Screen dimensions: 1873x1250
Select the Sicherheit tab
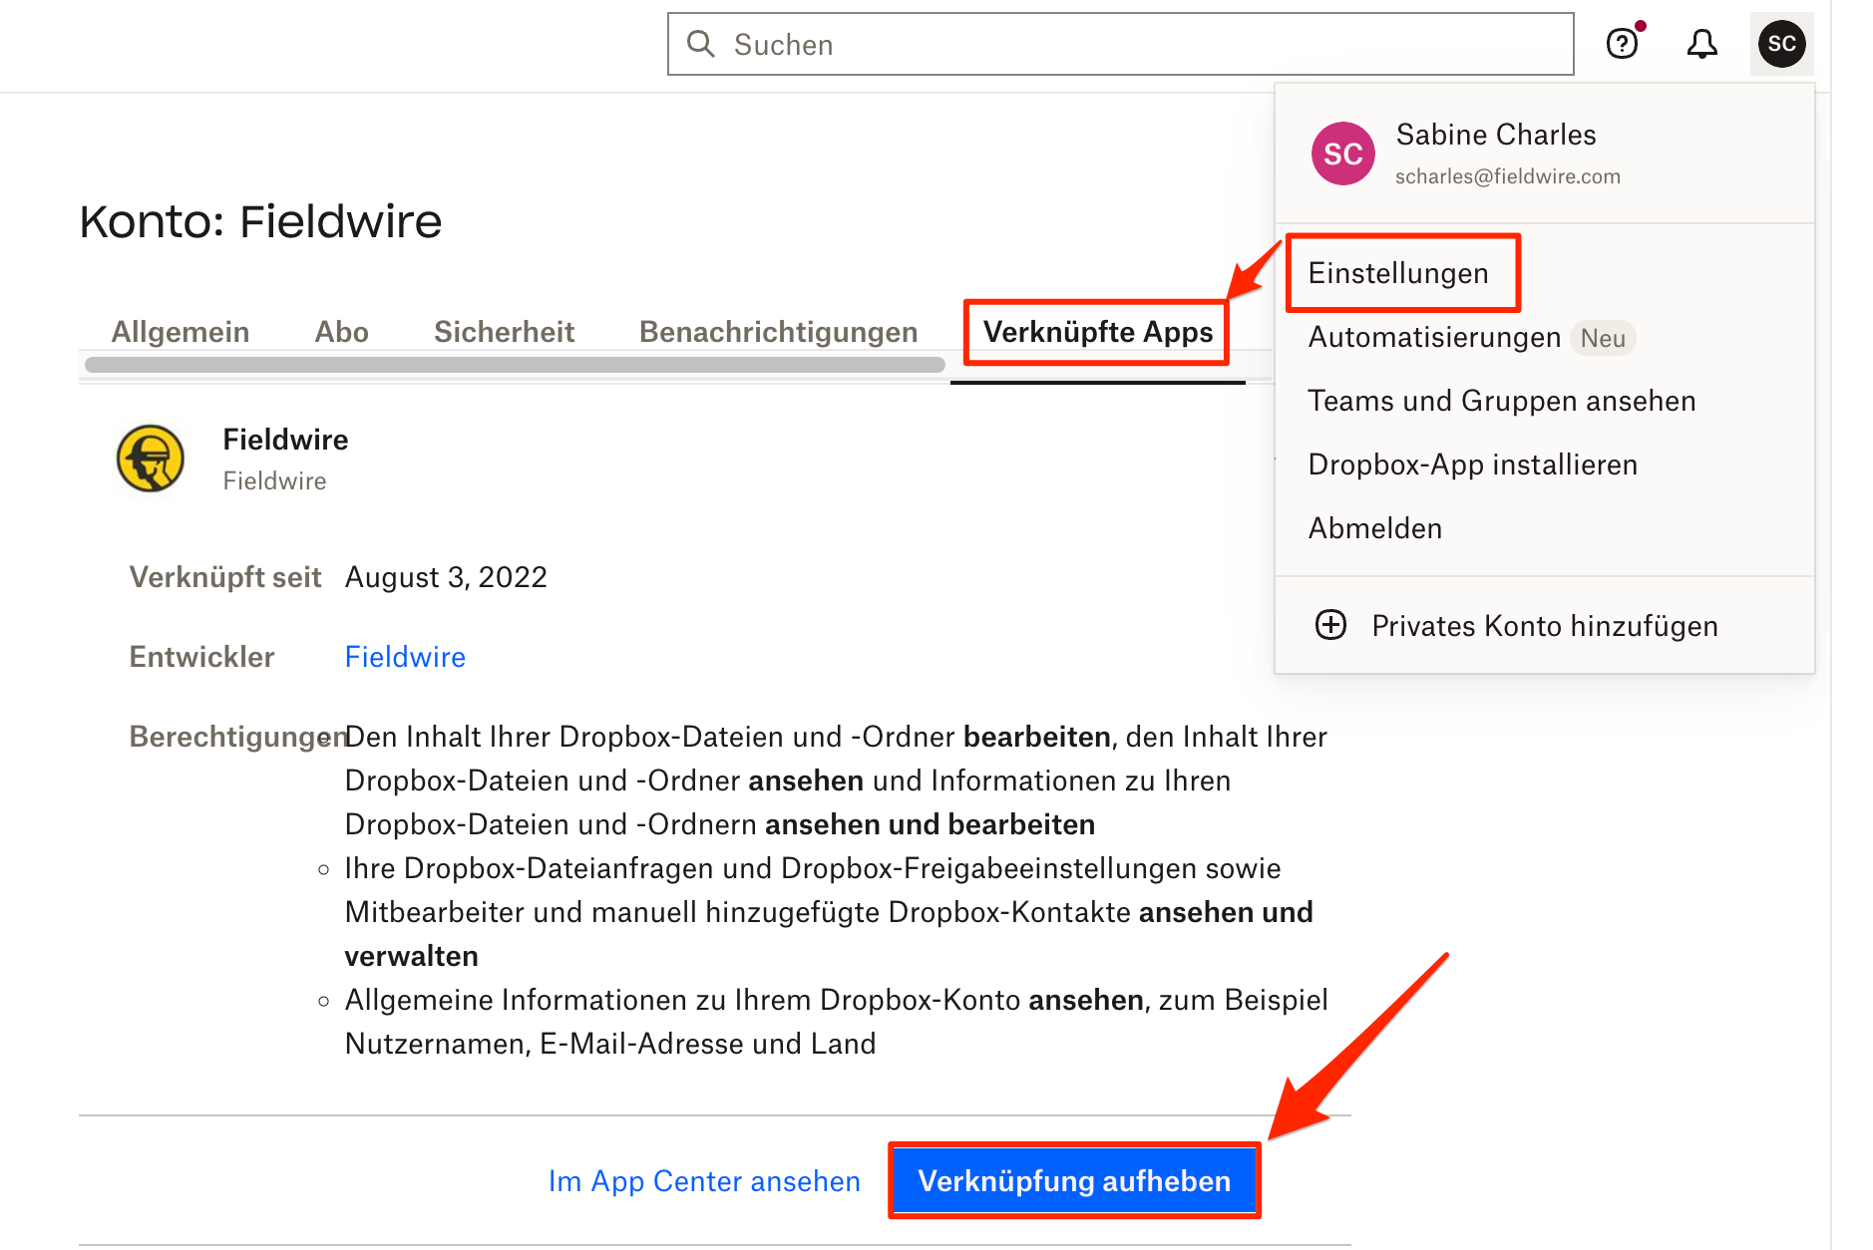[x=505, y=332]
